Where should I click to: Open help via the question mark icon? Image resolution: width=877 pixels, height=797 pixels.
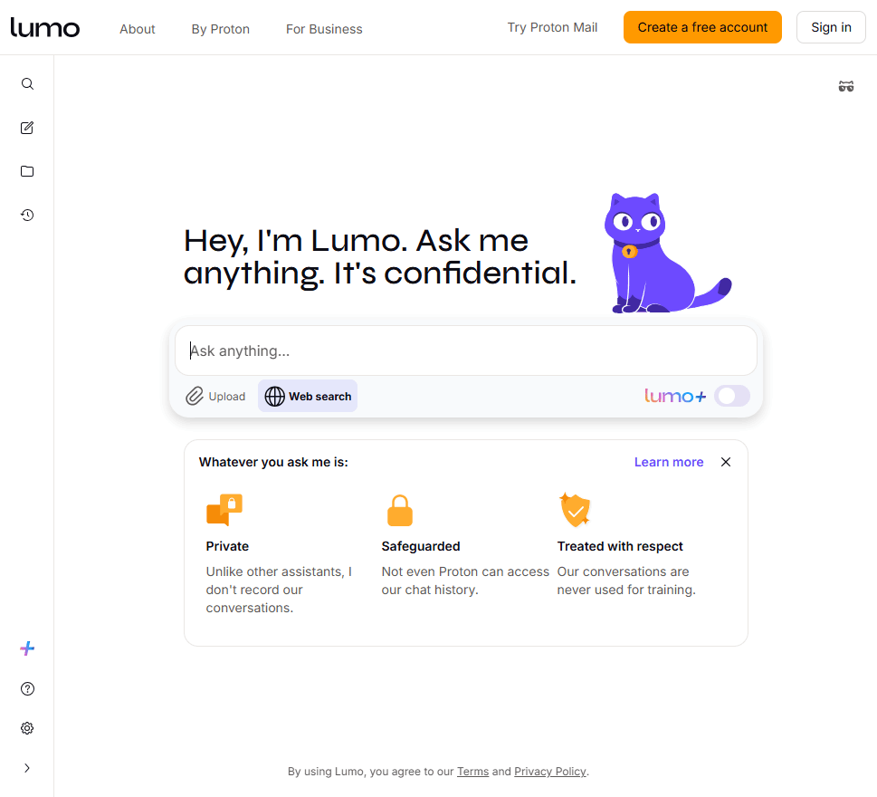pos(27,688)
